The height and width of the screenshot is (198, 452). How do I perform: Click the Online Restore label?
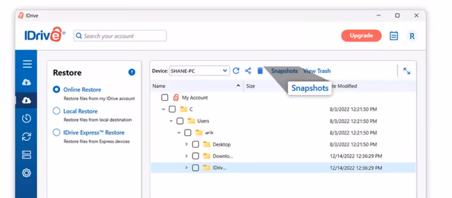point(82,89)
